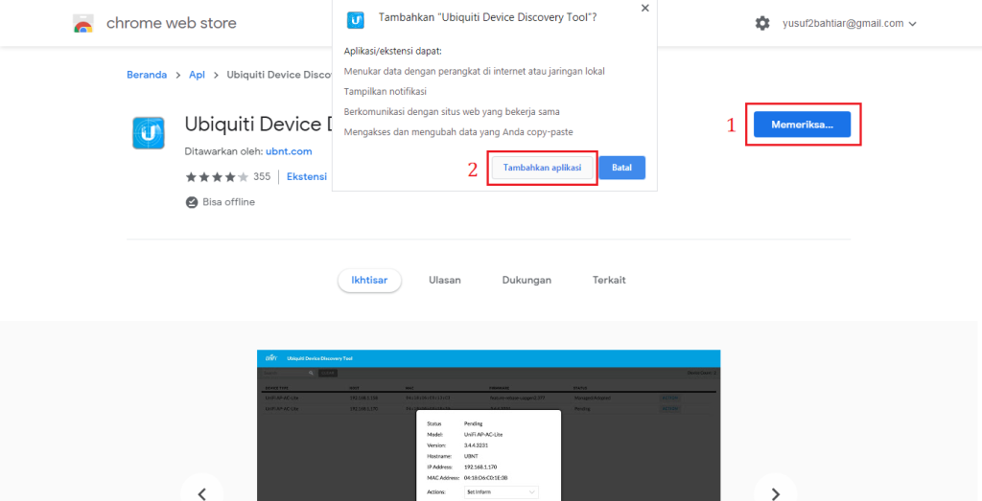This screenshot has height=501, width=982.
Task: Switch to the Ikhtisar tab
Action: pyautogui.click(x=369, y=280)
